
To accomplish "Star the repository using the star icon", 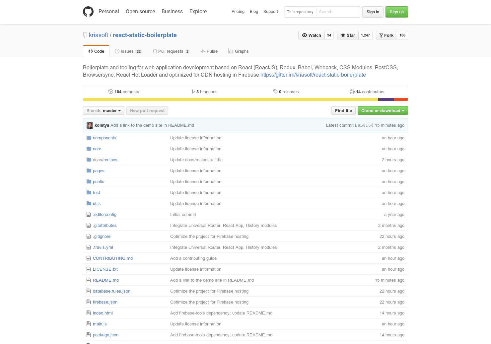I will pos(343,35).
